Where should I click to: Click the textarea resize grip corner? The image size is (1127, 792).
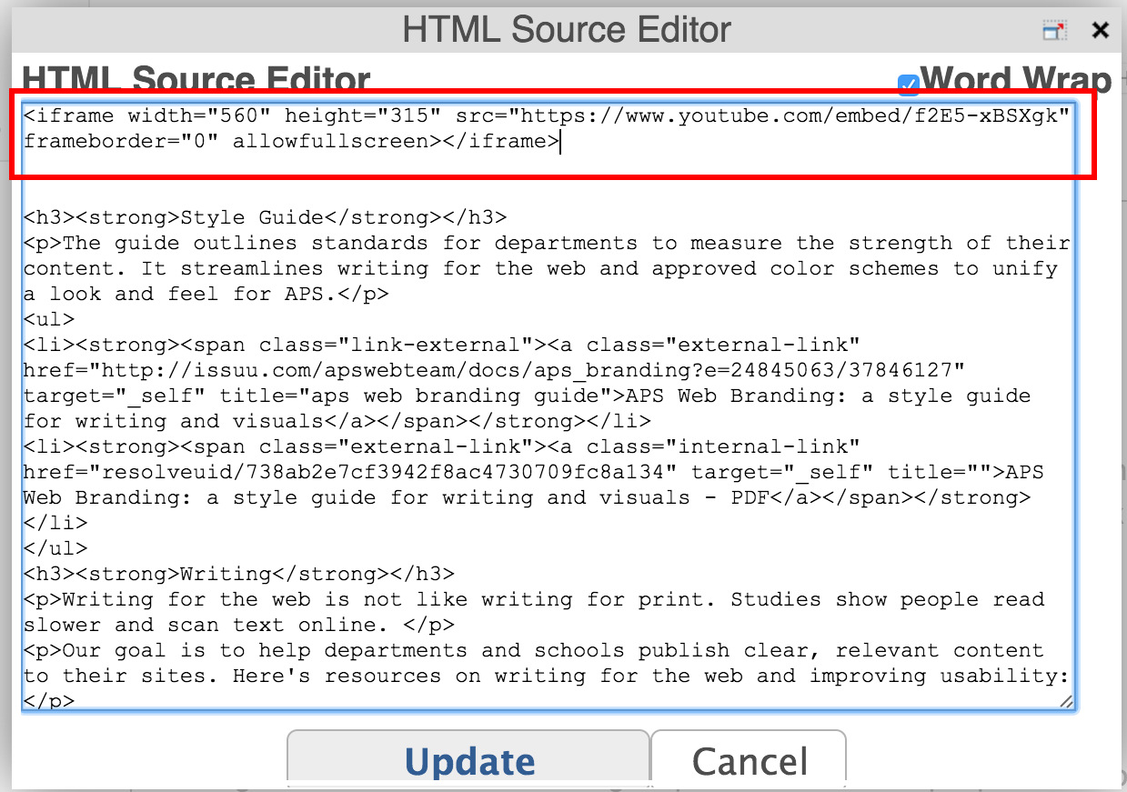point(1066,701)
